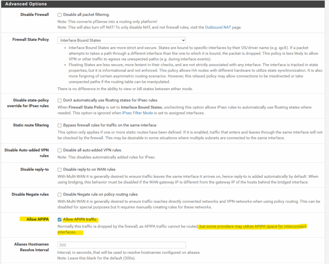
Task: Click the Advanced Options panel header
Action: tap(26, 4)
